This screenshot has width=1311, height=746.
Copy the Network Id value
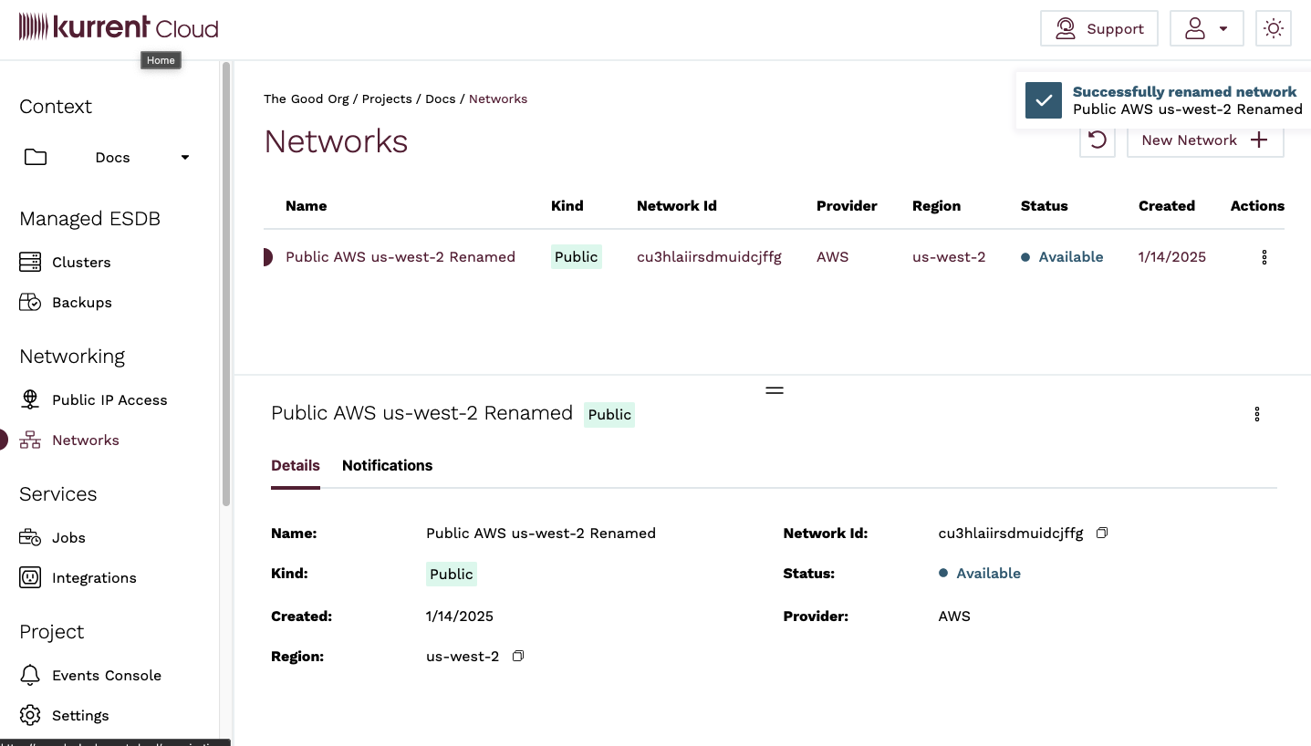[x=1101, y=533]
